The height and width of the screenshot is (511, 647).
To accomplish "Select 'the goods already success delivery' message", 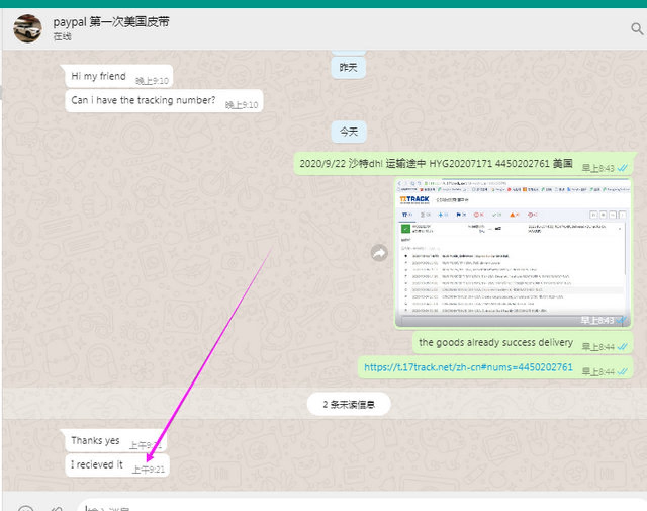I will tap(495, 343).
